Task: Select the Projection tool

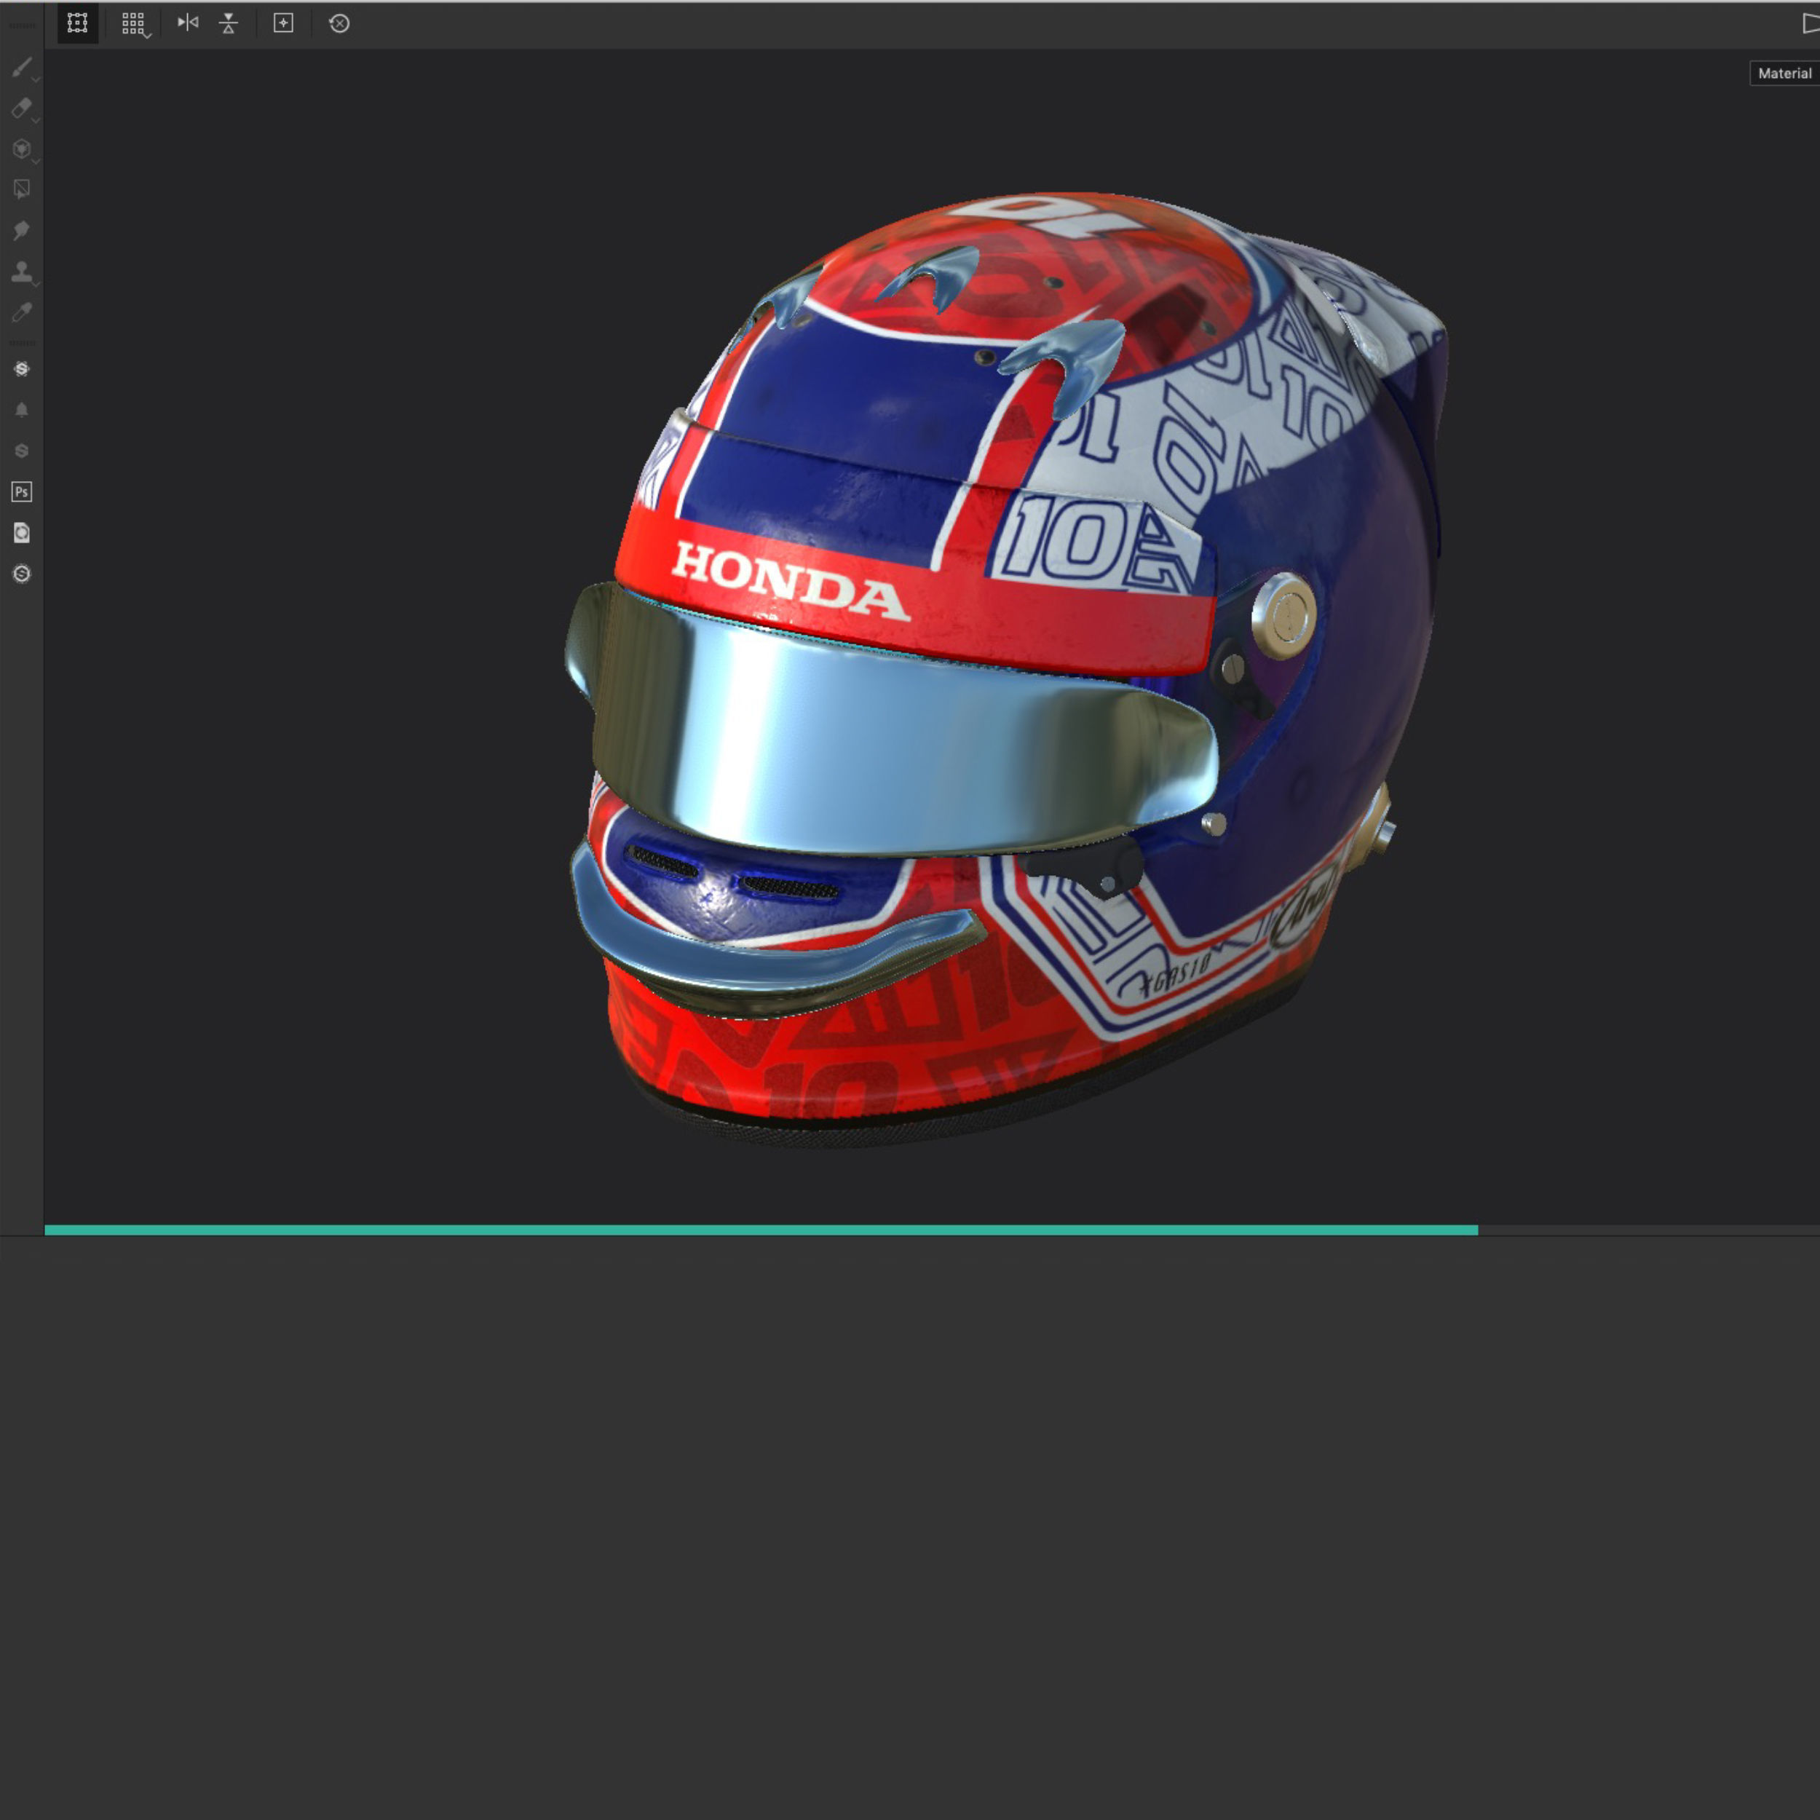Action: (x=22, y=149)
